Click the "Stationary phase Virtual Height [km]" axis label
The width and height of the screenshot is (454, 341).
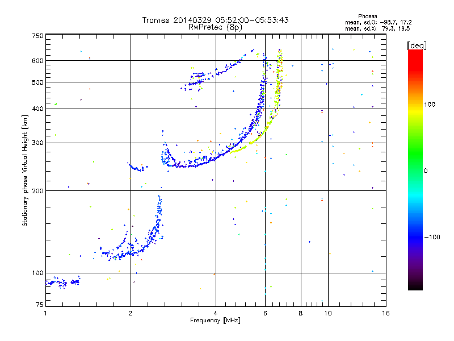coord(24,171)
